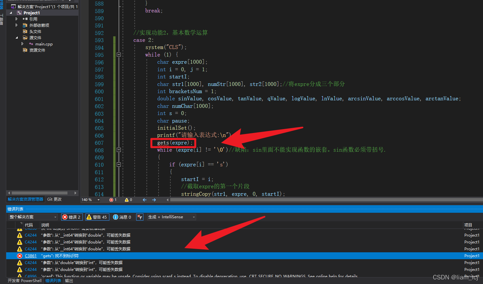Screen dimensions: 483x284
Task: Open the 140 % zoom dropdown
Action: (x=99, y=200)
